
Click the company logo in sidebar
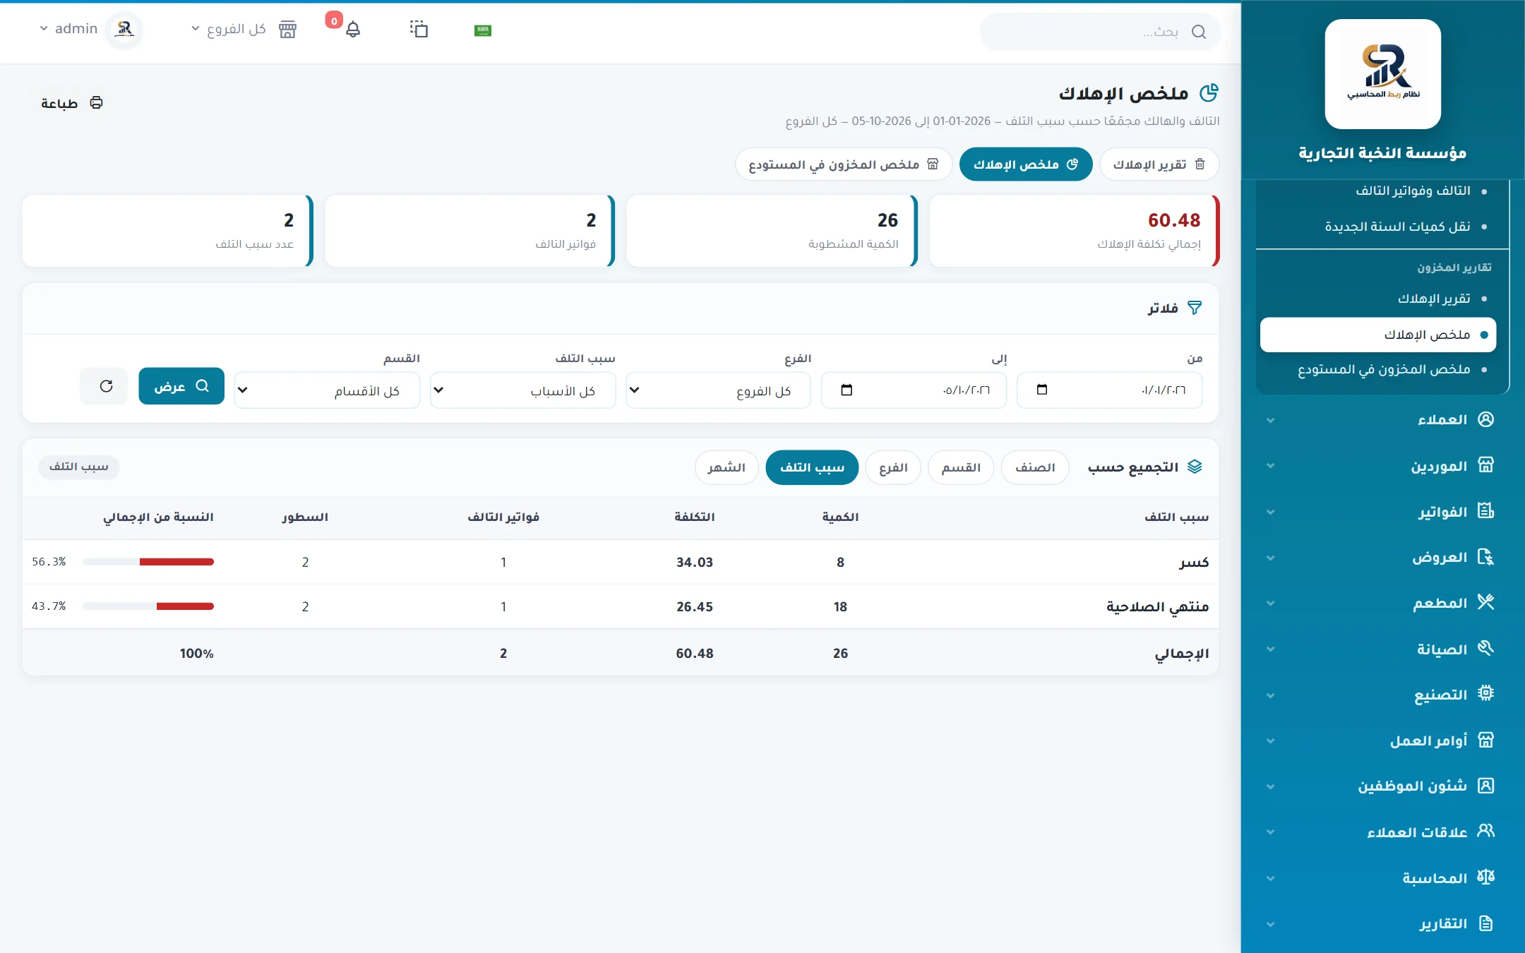(x=1382, y=74)
